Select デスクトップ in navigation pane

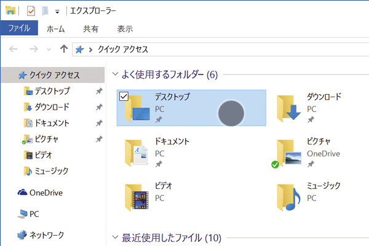tap(52, 91)
